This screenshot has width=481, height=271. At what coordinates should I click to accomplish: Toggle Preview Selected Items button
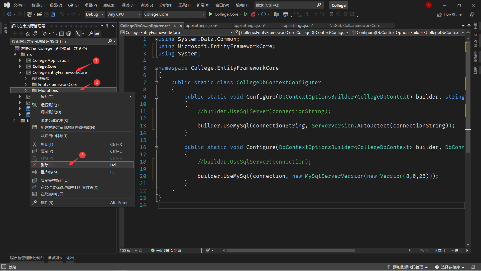(97, 34)
